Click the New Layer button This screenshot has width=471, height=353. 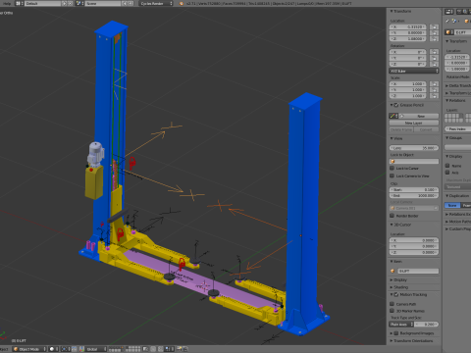coord(414,123)
